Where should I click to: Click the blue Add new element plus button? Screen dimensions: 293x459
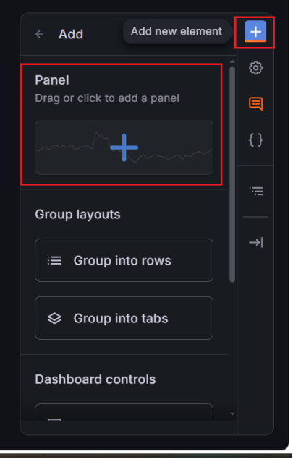(255, 31)
